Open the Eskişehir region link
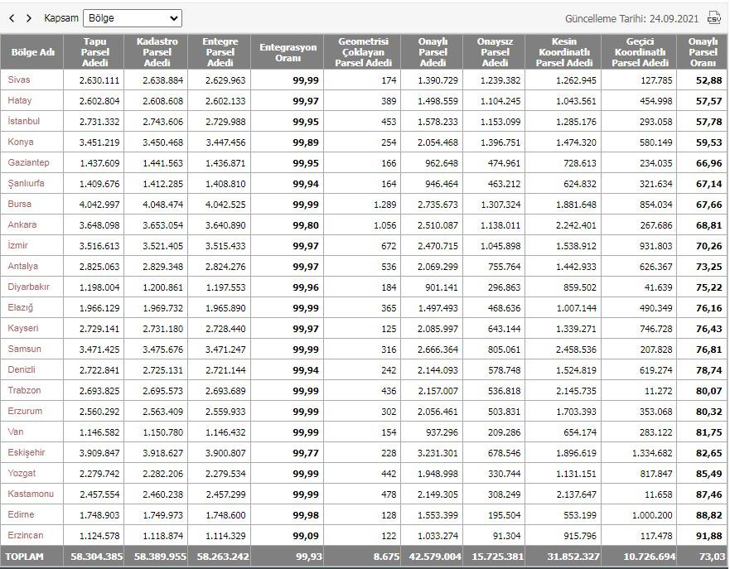This screenshot has height=569, width=730. pyautogui.click(x=26, y=452)
